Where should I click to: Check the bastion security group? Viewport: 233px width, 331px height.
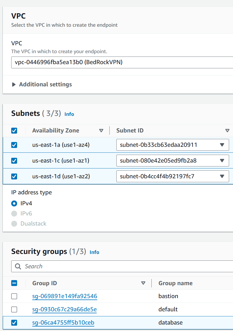(x=14, y=296)
